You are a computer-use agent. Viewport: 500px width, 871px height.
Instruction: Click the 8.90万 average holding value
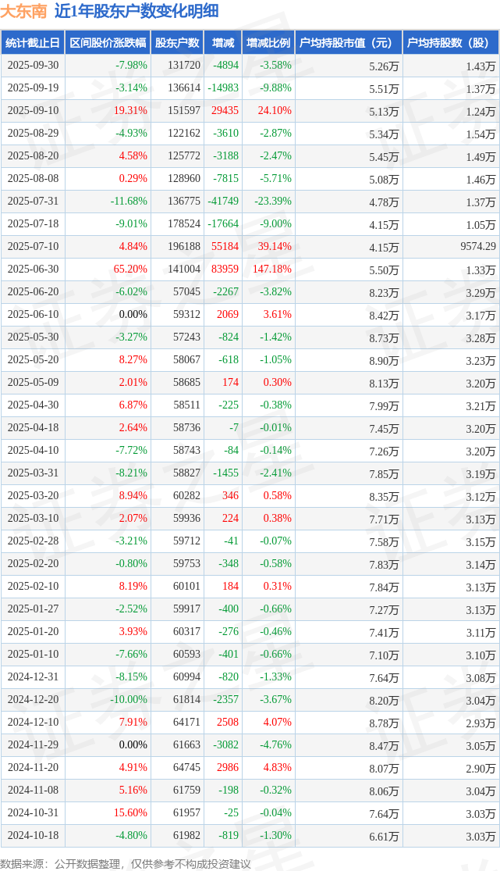[384, 360]
